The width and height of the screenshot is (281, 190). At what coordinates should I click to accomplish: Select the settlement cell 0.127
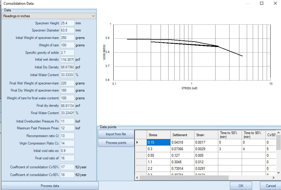point(182,156)
